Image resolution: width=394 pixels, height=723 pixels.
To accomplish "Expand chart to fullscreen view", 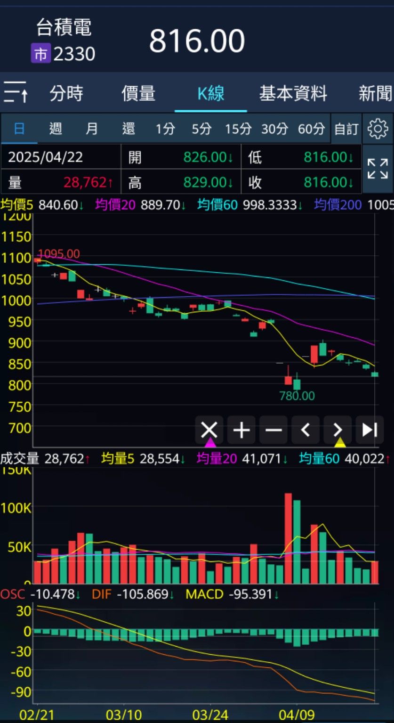I will [x=378, y=169].
